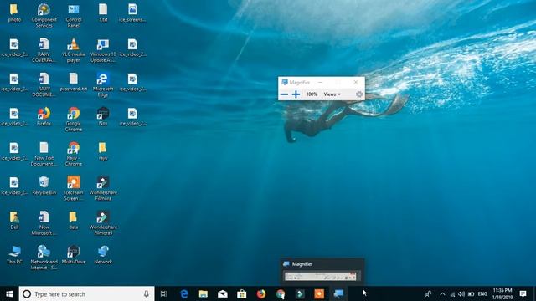Click the 100% zoom level in Magnifier

(x=312, y=94)
